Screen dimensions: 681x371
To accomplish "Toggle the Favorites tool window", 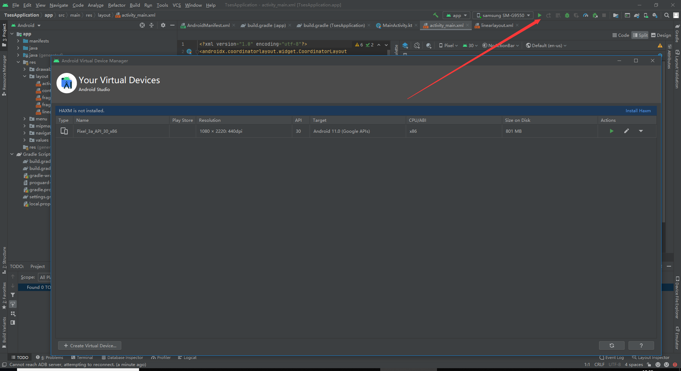I will tap(4, 296).
